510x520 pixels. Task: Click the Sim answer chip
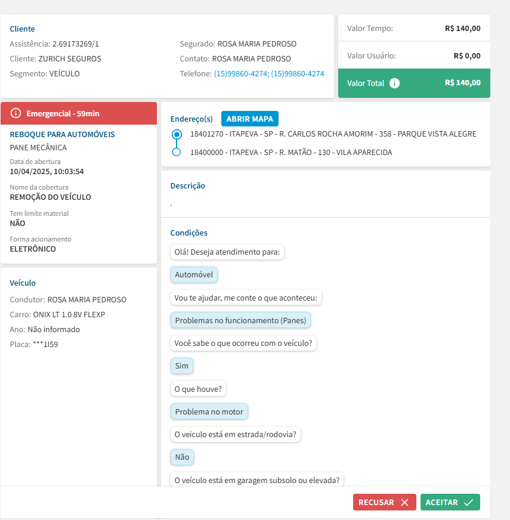tap(182, 366)
